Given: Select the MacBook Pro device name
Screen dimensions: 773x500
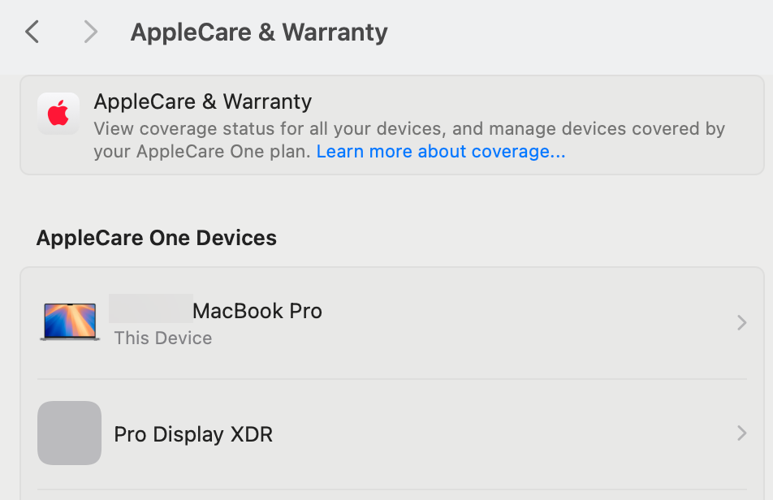Looking at the screenshot, I should coord(257,311).
